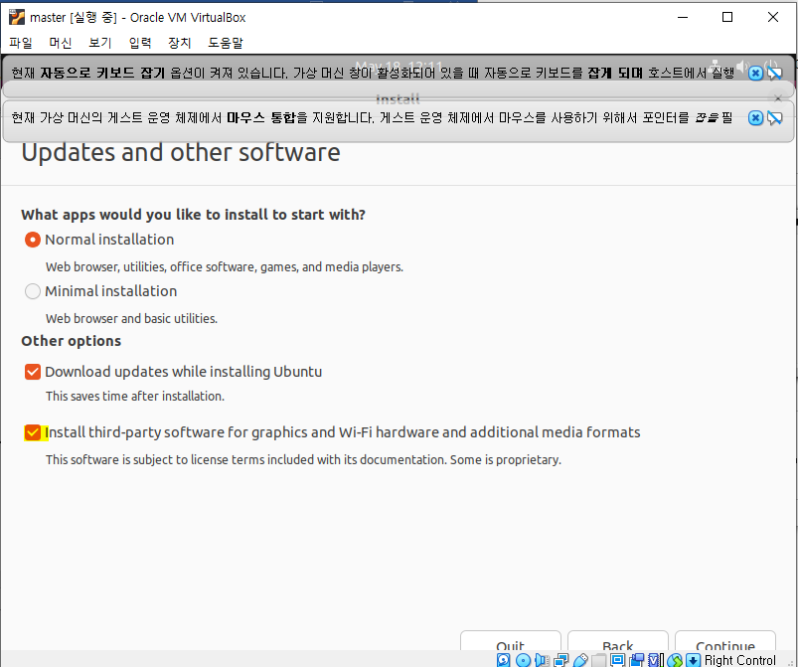Click 'Web browser, utilities, office software' description

(225, 266)
